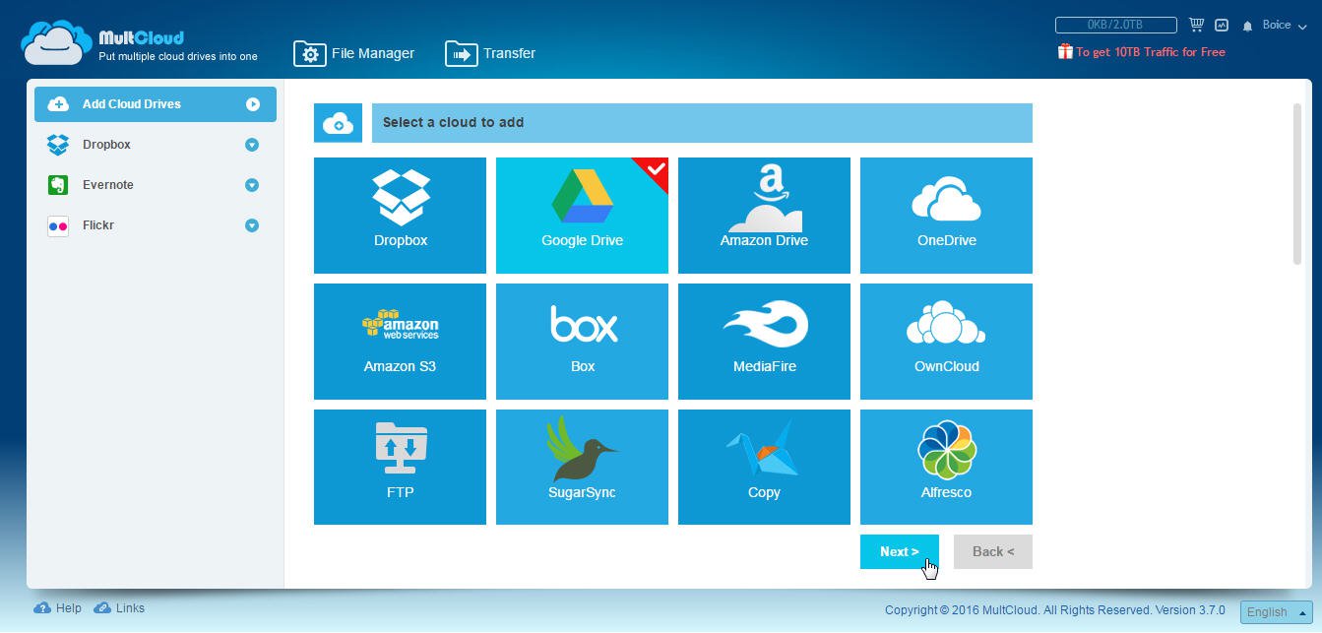
Task: Check the 0KB/2.0TB traffic meter
Action: tap(1113, 24)
